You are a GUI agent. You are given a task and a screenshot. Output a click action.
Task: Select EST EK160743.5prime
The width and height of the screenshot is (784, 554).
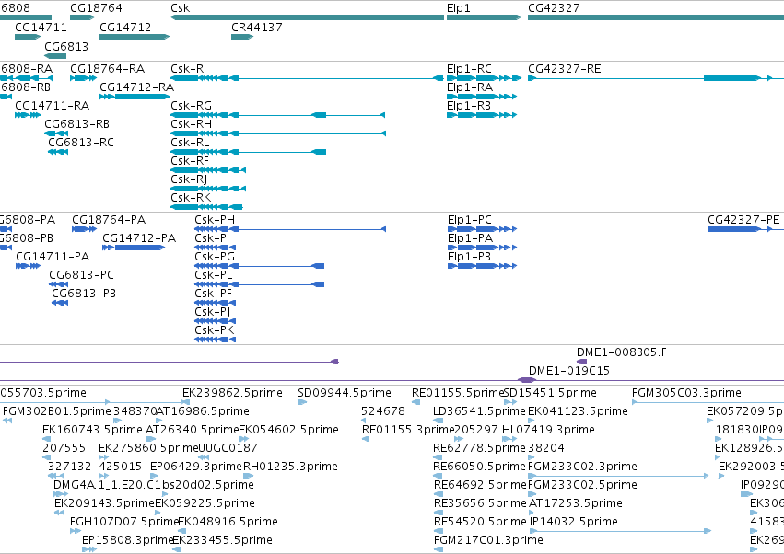click(x=92, y=430)
